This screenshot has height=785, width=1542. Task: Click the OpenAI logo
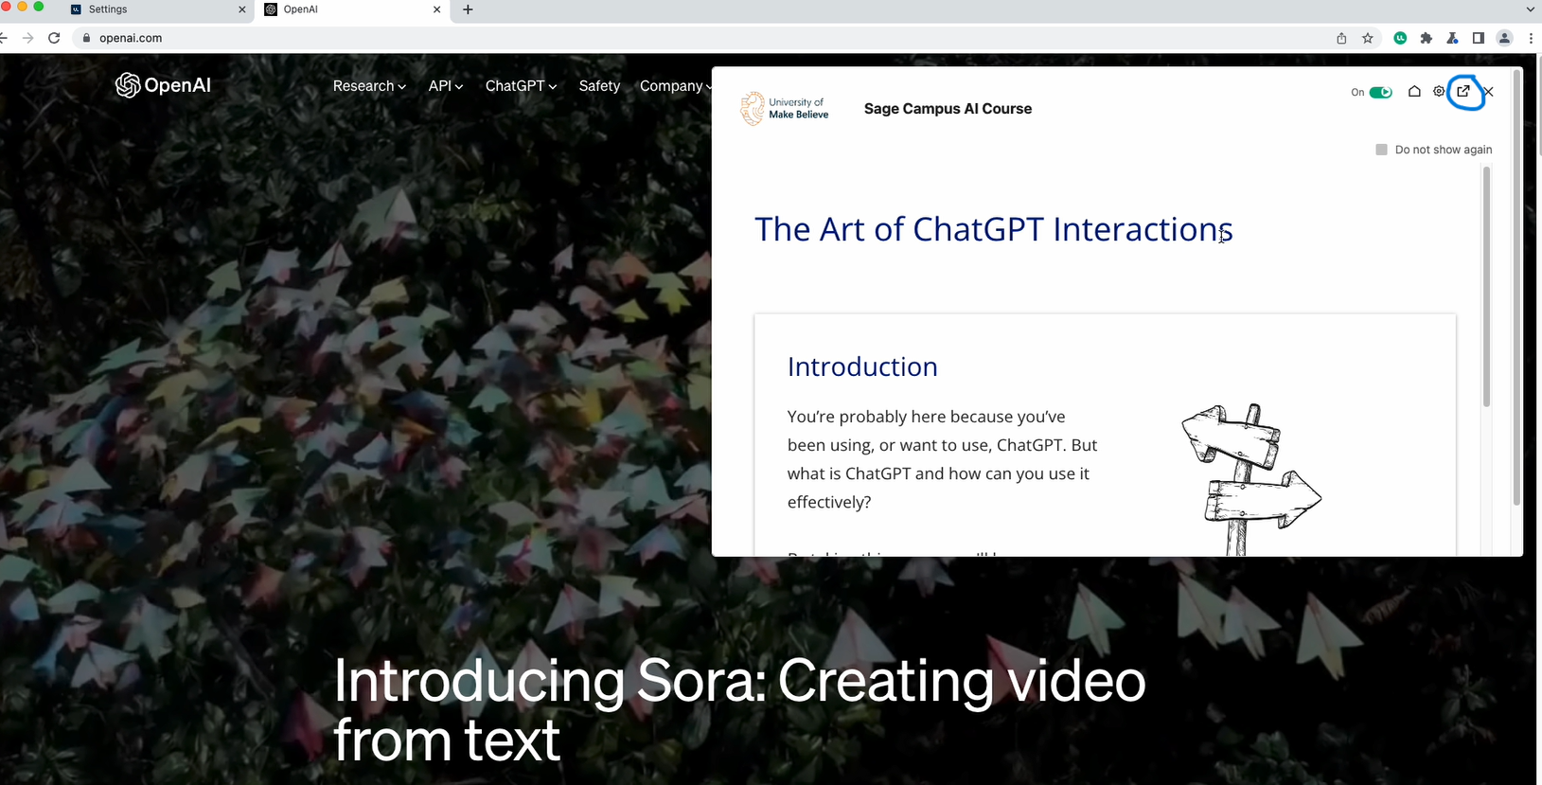pyautogui.click(x=163, y=85)
